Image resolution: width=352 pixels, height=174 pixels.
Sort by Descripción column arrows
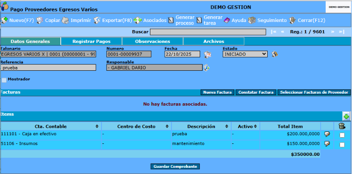click(x=227, y=127)
